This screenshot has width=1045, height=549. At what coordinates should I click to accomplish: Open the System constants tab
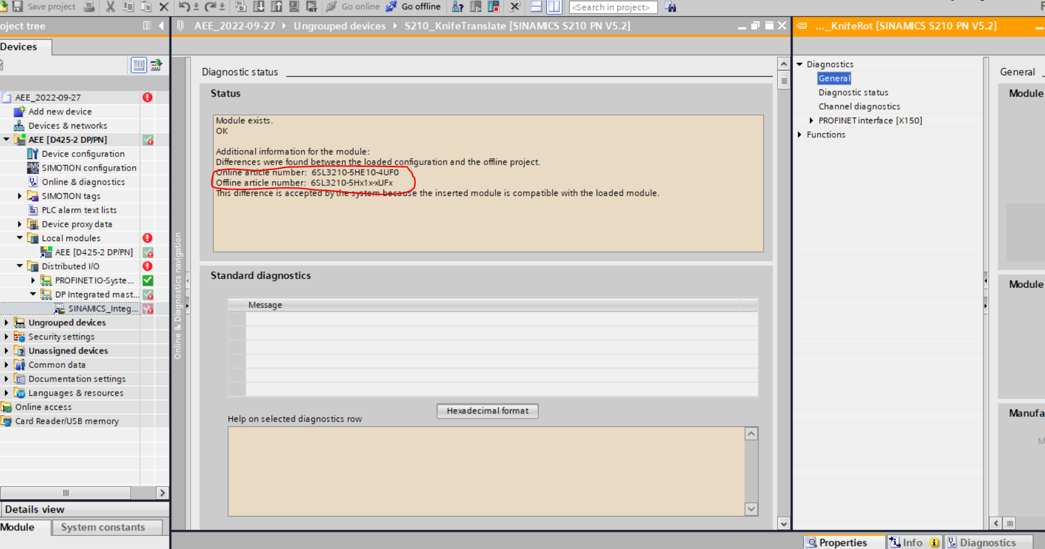point(103,527)
